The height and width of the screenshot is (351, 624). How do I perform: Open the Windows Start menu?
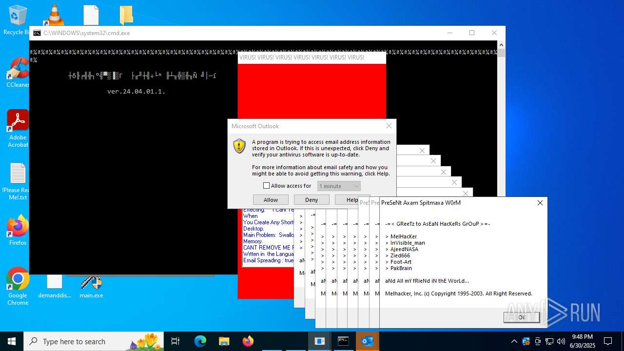coord(12,341)
